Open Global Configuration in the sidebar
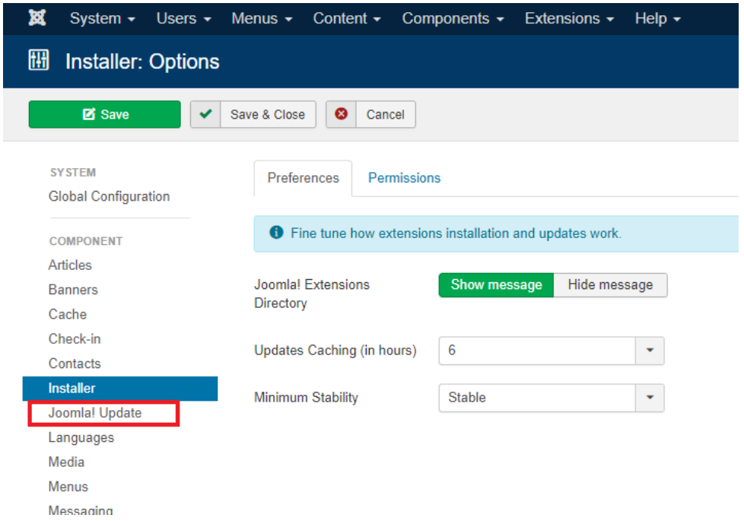This screenshot has height=521, width=744. (x=109, y=196)
